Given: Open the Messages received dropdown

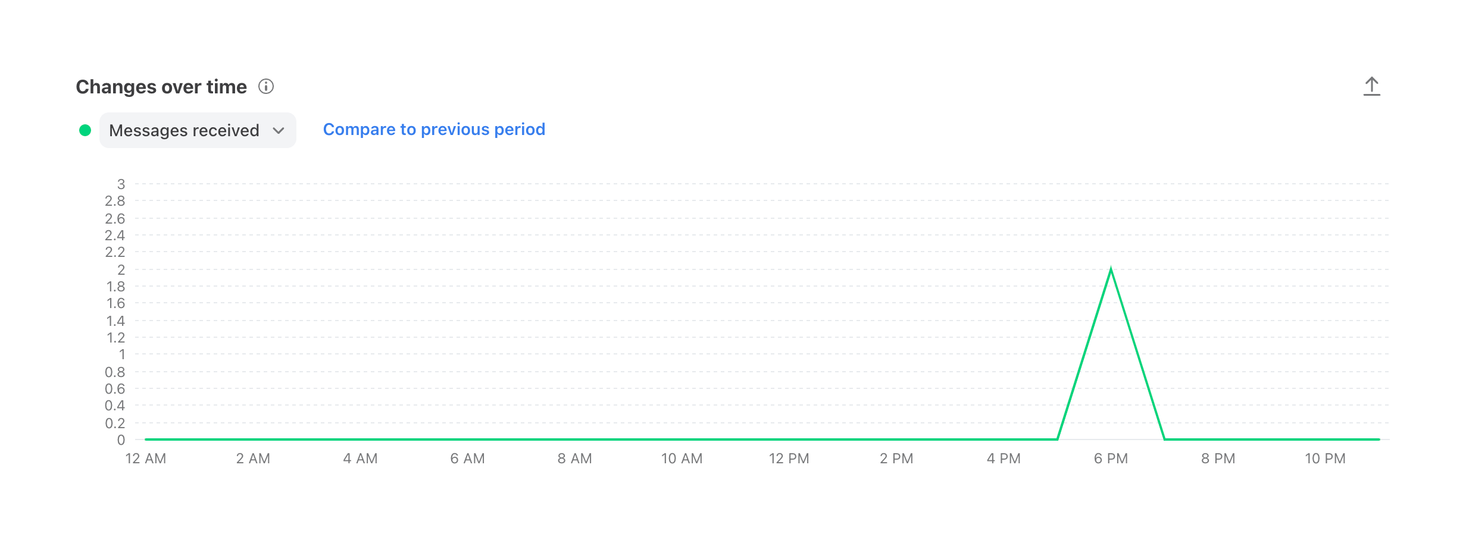Looking at the screenshot, I should [x=197, y=130].
